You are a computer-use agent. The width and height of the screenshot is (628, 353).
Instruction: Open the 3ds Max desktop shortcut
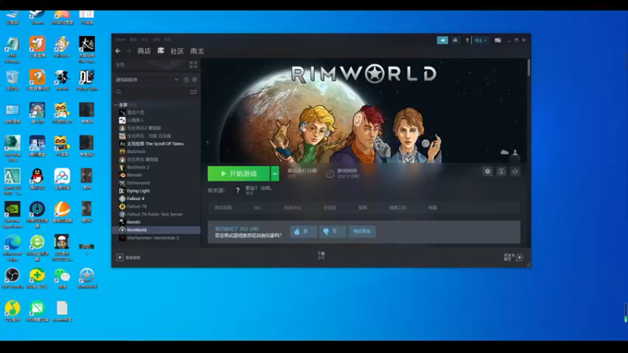click(x=13, y=148)
